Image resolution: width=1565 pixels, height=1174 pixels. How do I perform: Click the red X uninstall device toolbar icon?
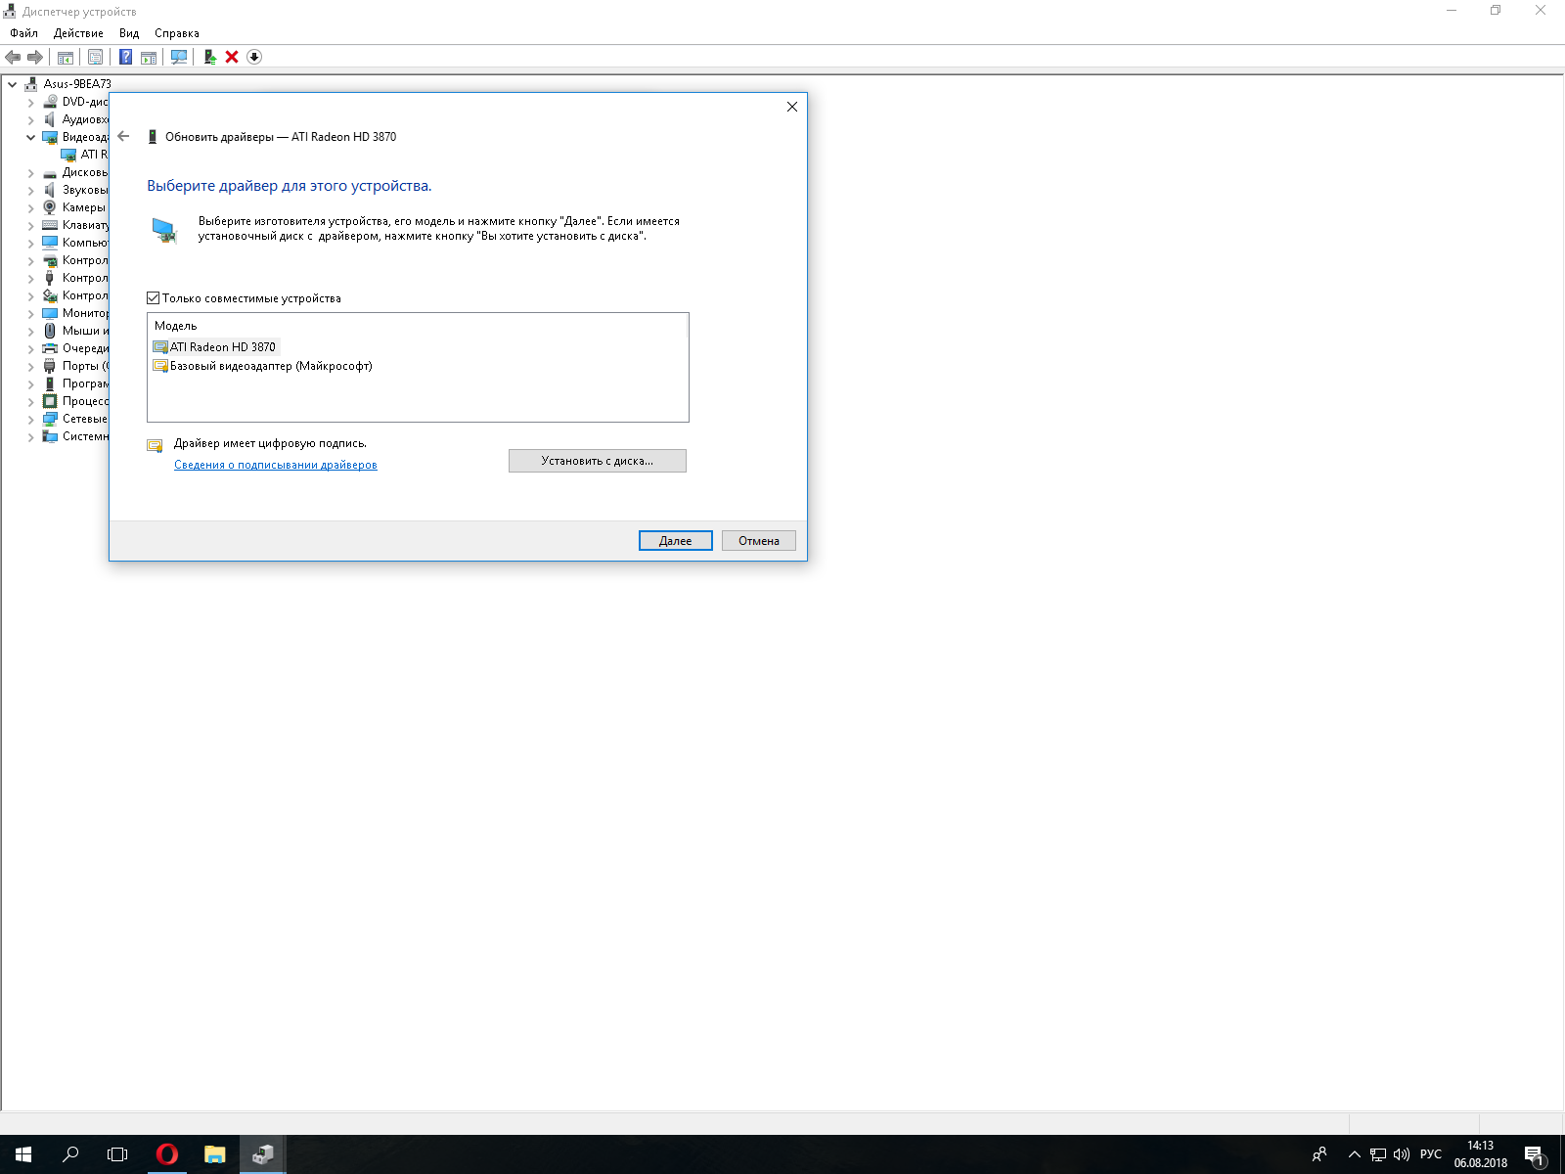(x=232, y=57)
